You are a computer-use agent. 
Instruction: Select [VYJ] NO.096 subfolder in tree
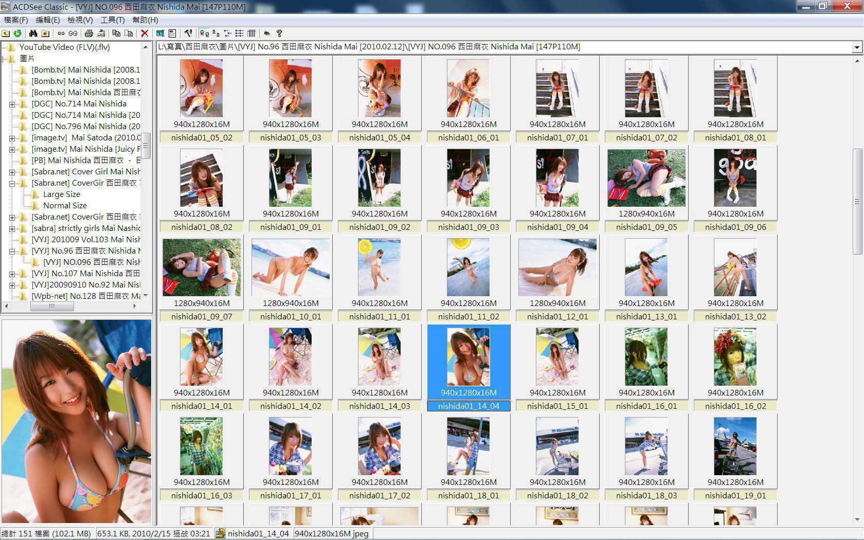pos(92,262)
